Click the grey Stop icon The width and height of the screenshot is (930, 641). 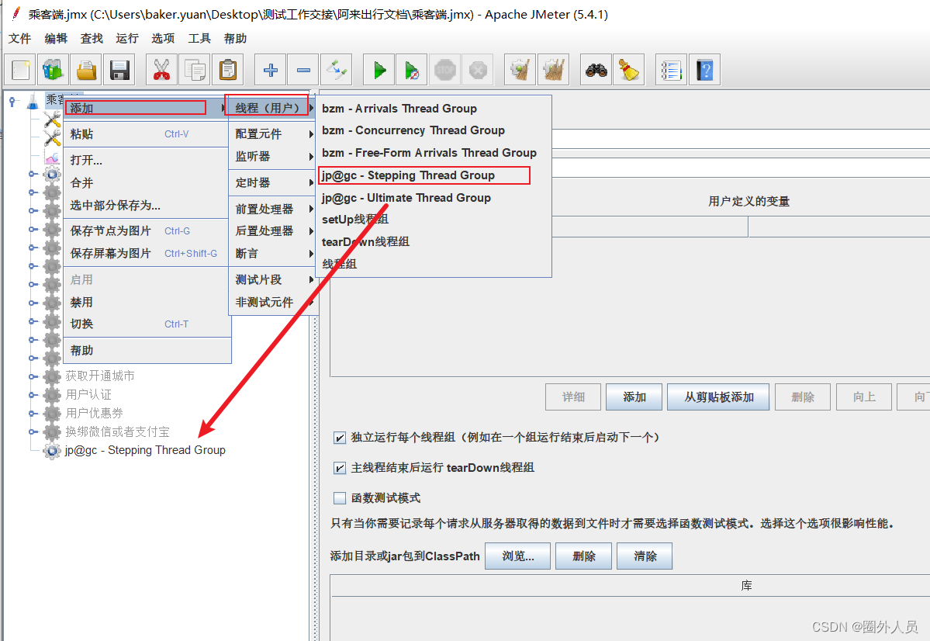pyautogui.click(x=445, y=70)
